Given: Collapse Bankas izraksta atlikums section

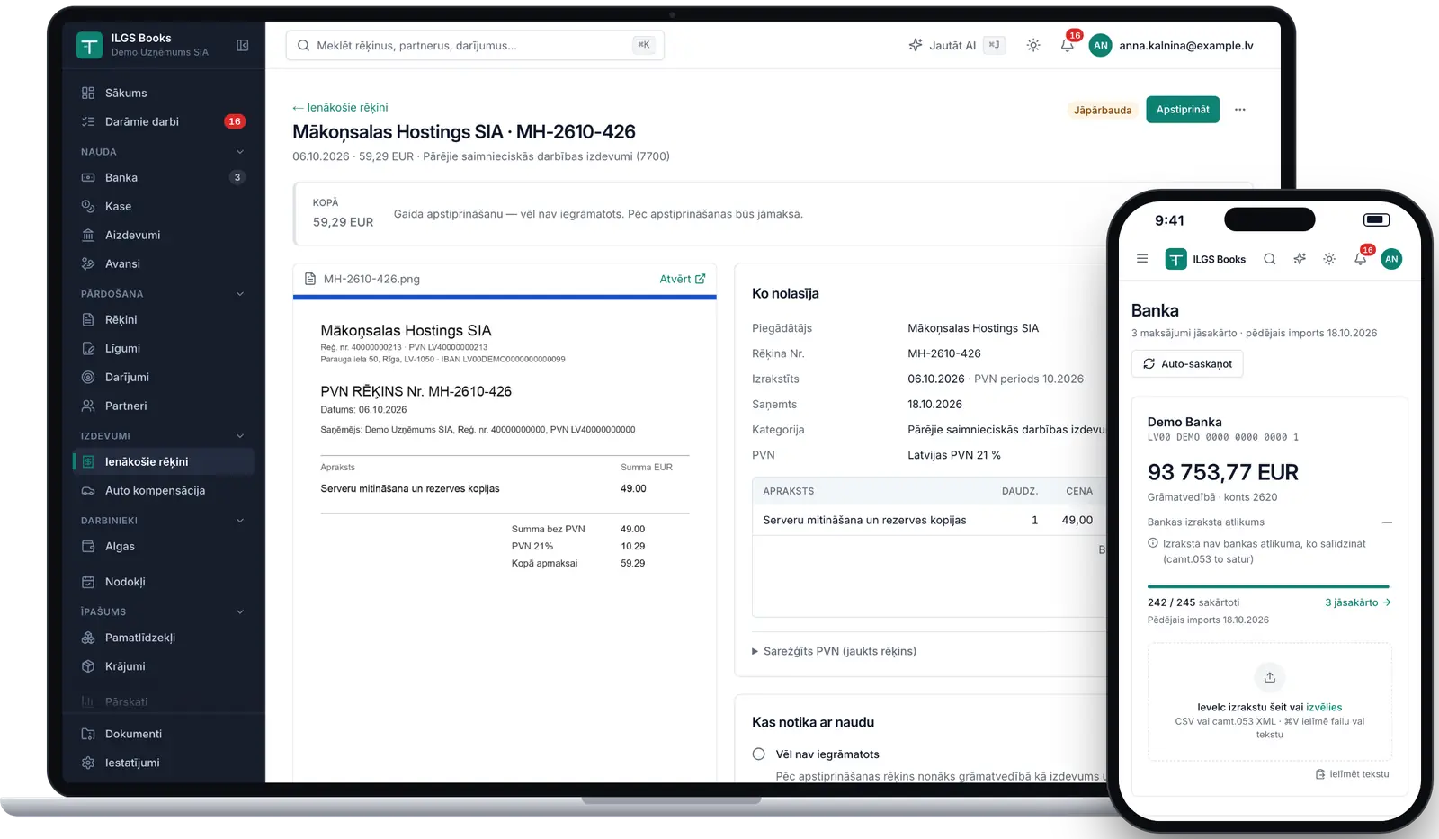Looking at the screenshot, I should coord(1387,522).
